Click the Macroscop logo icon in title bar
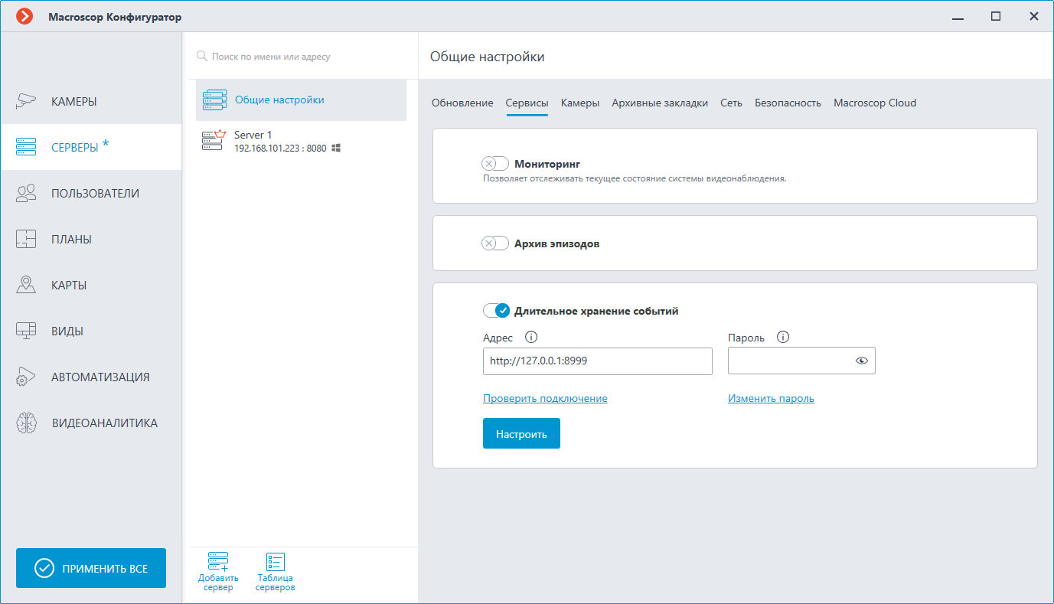 click(x=24, y=16)
